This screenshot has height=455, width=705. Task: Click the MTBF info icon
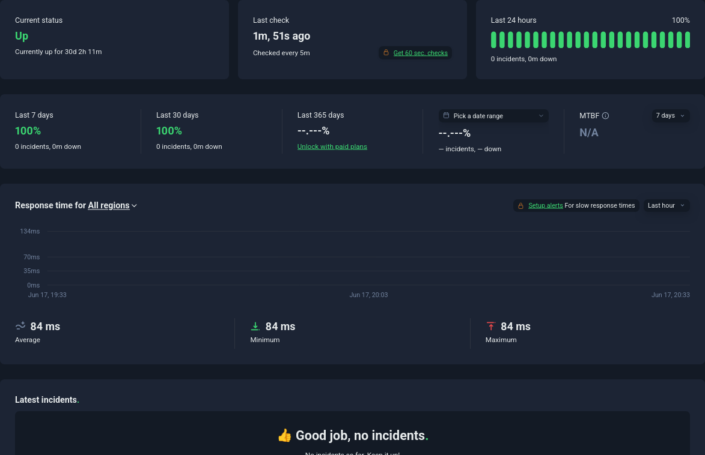(x=605, y=116)
